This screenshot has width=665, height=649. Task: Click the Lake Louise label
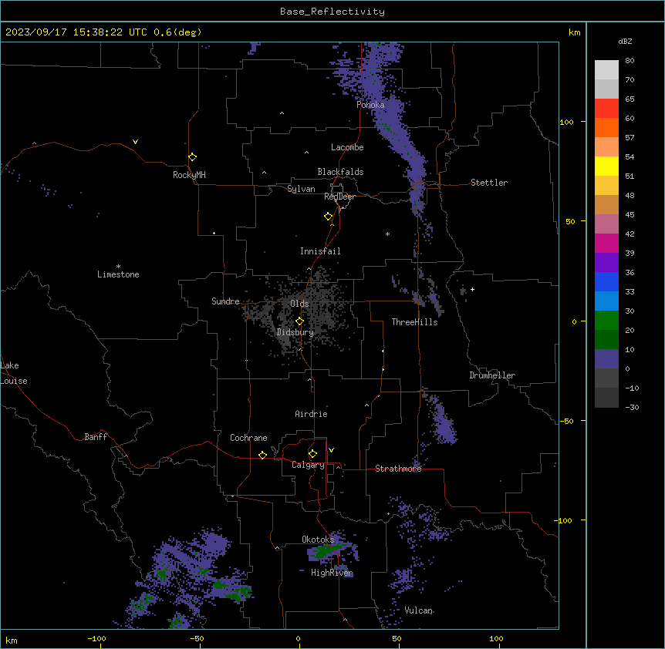[14, 373]
